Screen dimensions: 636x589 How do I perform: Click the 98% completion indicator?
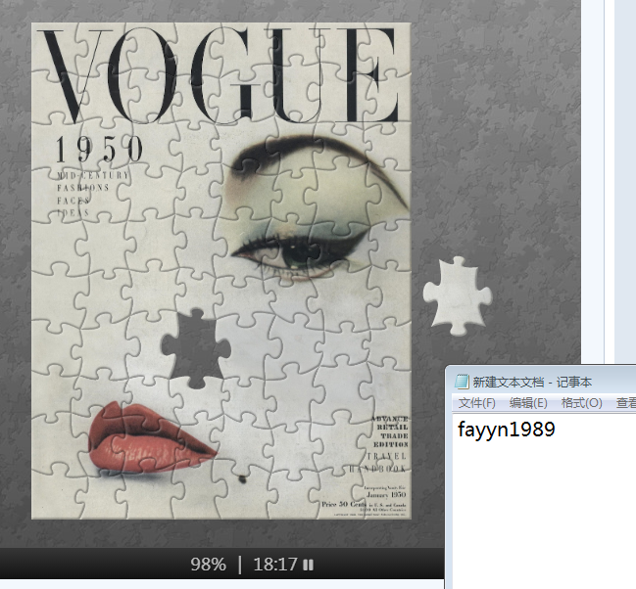click(x=208, y=565)
